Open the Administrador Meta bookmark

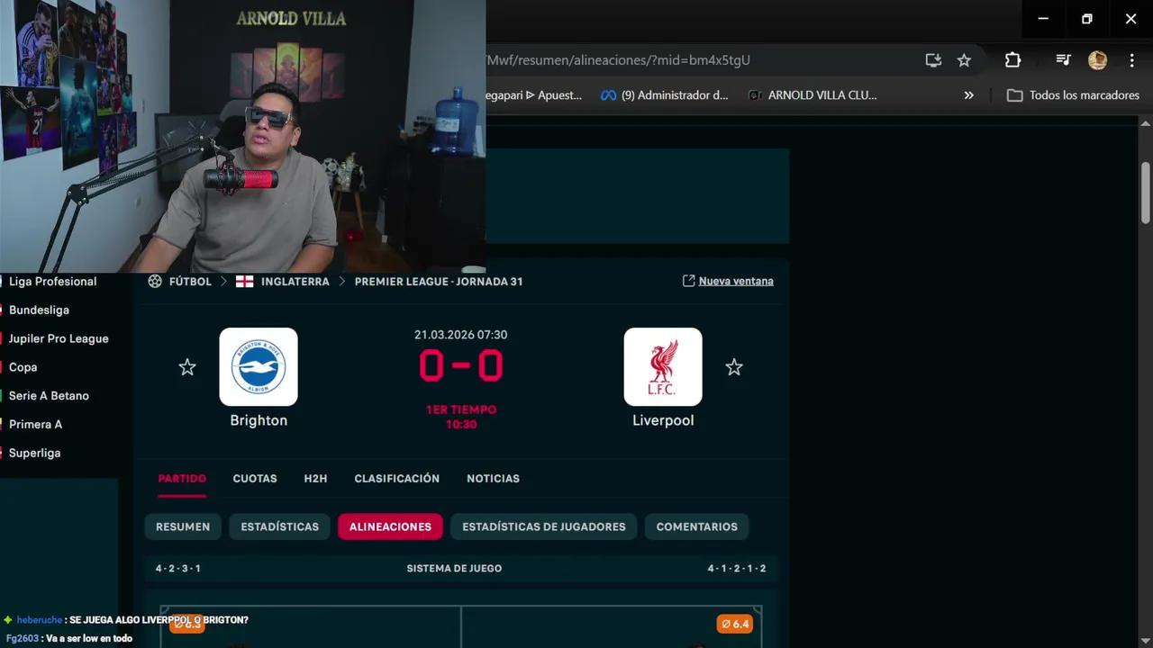[665, 95]
